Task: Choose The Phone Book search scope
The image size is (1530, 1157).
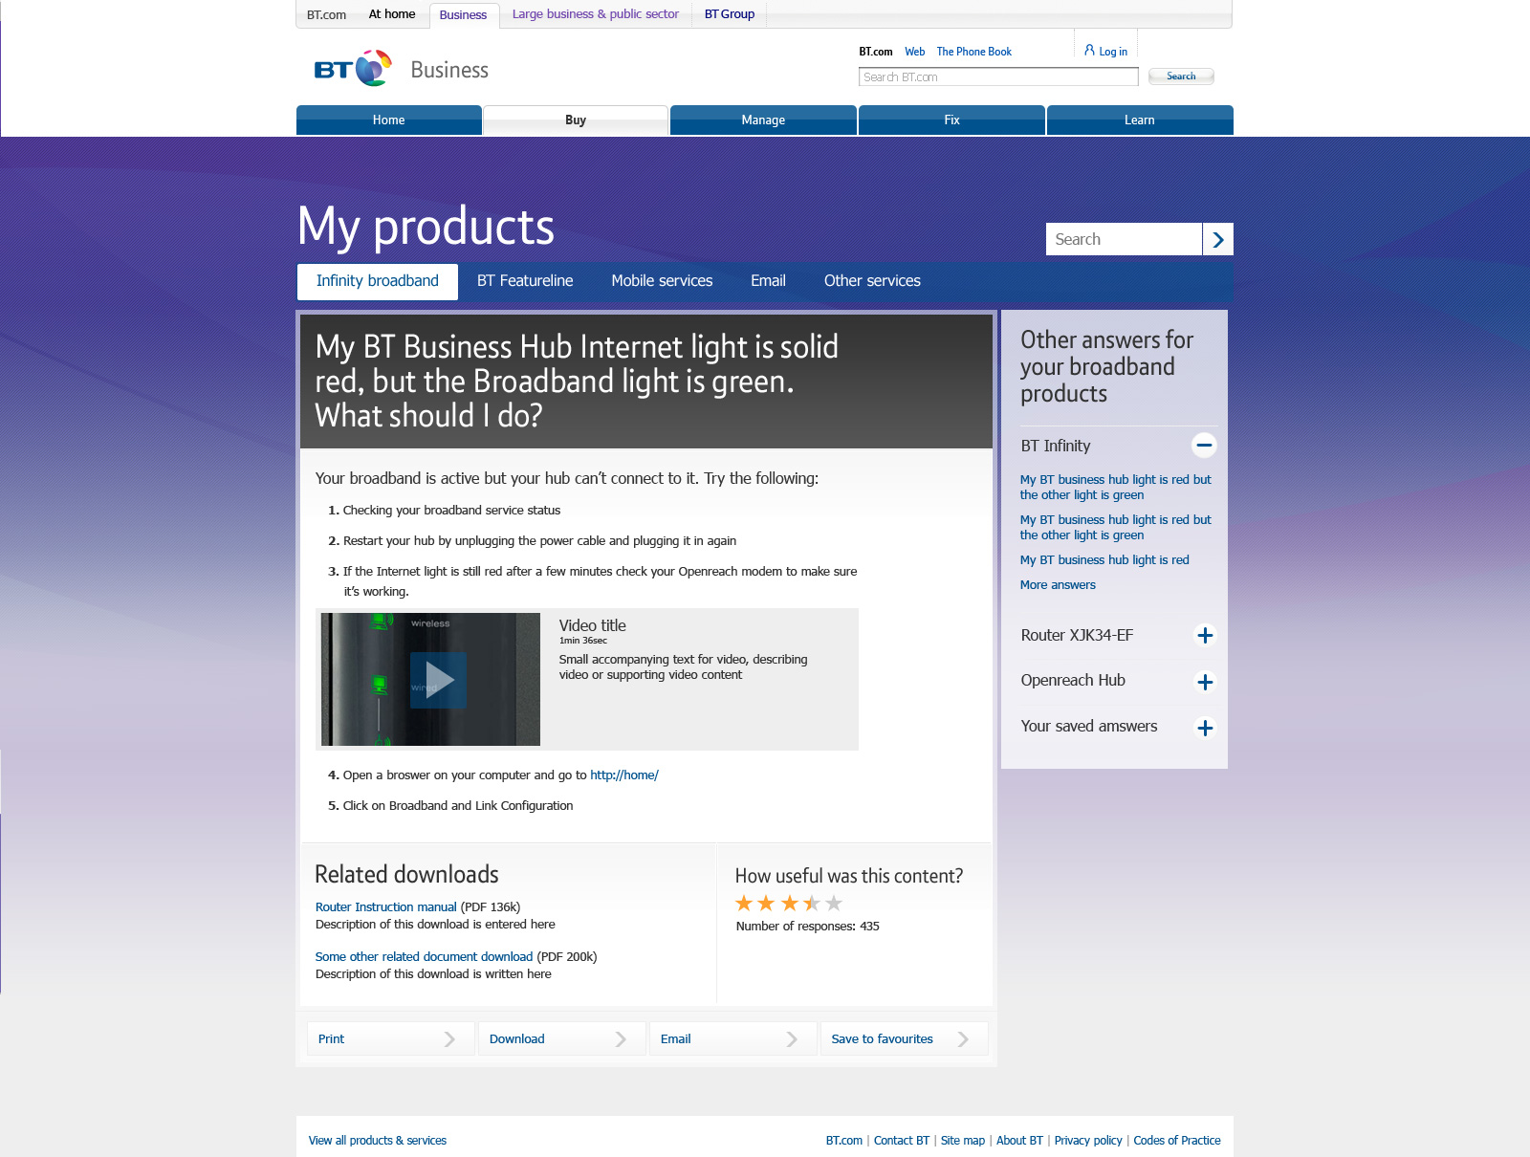Action: (973, 52)
